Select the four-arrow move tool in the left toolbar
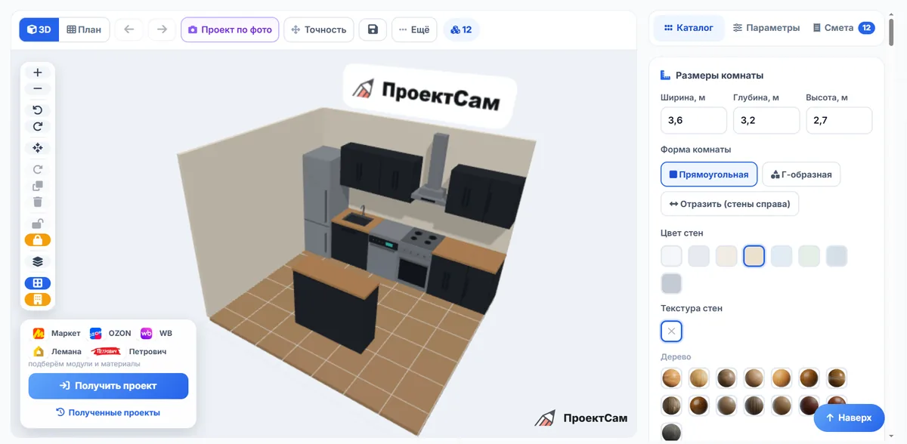 click(x=38, y=148)
